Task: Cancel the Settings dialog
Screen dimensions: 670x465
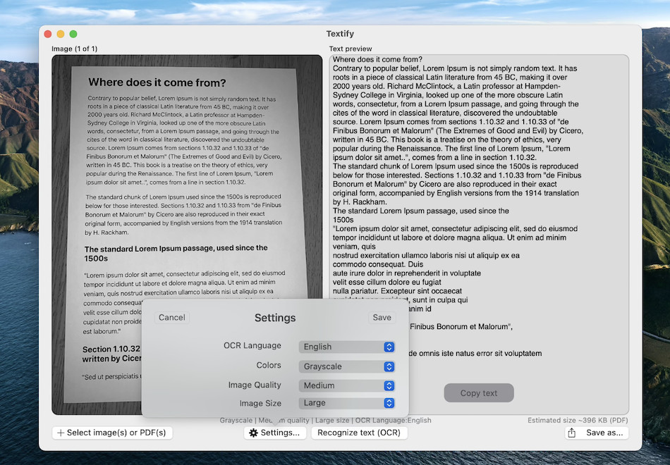Action: [171, 317]
